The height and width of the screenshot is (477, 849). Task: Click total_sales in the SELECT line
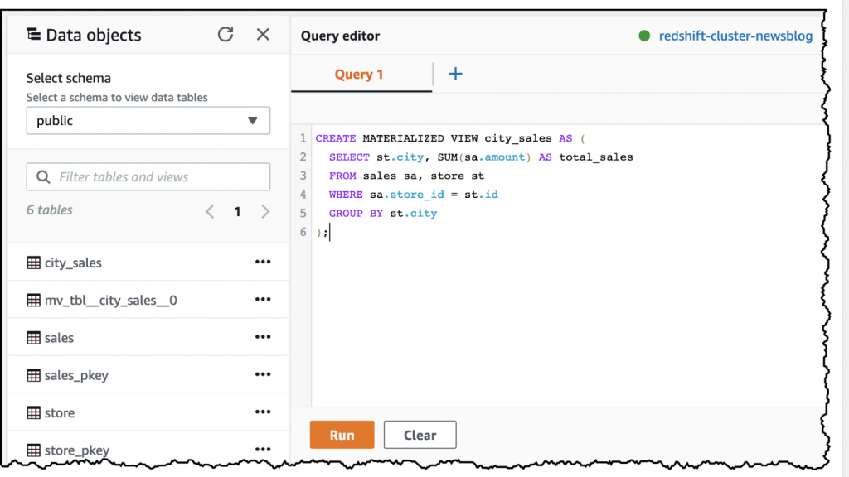596,157
